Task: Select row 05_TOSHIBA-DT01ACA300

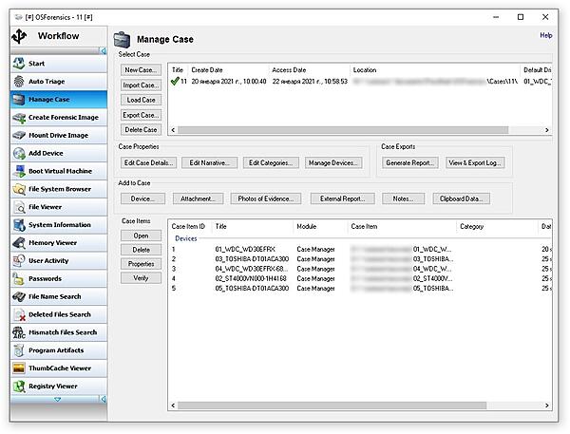Action: [x=360, y=289]
